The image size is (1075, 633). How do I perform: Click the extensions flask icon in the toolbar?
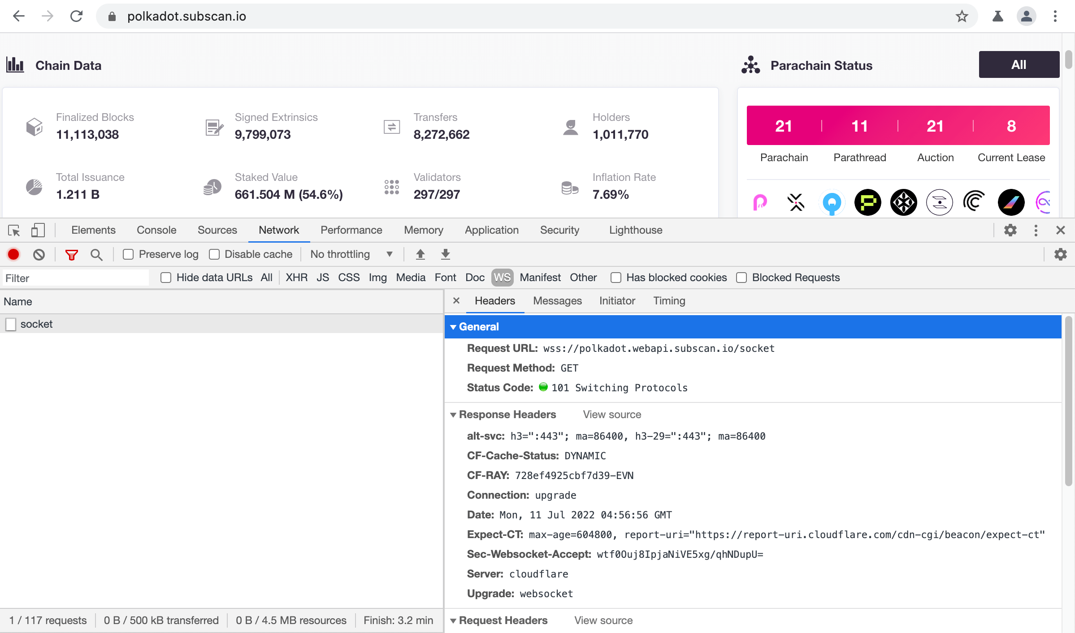click(x=998, y=17)
